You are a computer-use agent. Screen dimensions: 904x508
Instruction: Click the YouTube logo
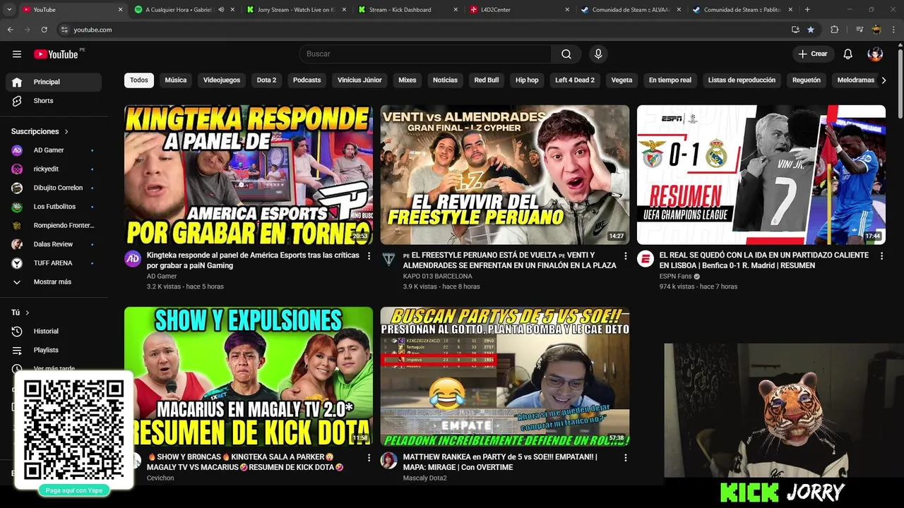click(x=58, y=54)
